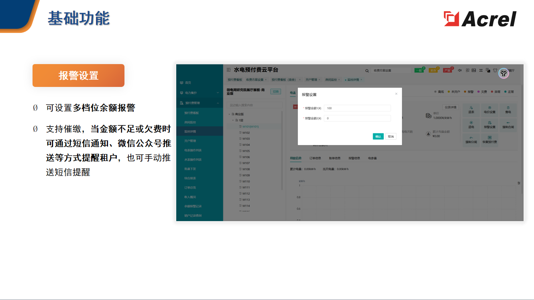Toggle the 报警 alarm status legend filter
The height and width of the screenshot is (300, 534).
[x=470, y=92]
